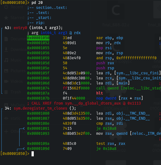Click the Documents file icon

[6, 39]
